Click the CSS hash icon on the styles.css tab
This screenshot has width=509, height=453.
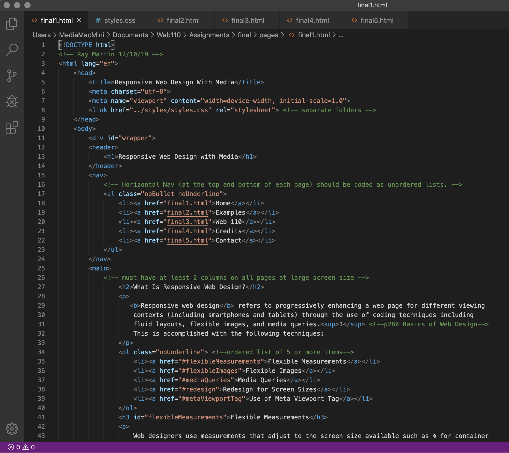coord(98,20)
